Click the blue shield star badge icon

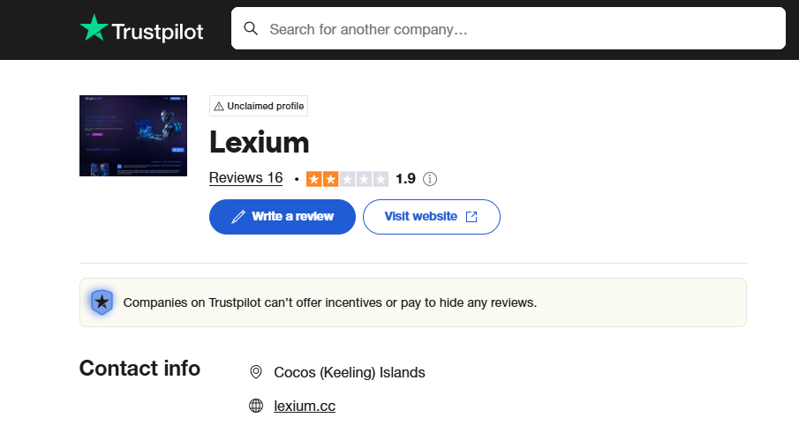(x=102, y=302)
